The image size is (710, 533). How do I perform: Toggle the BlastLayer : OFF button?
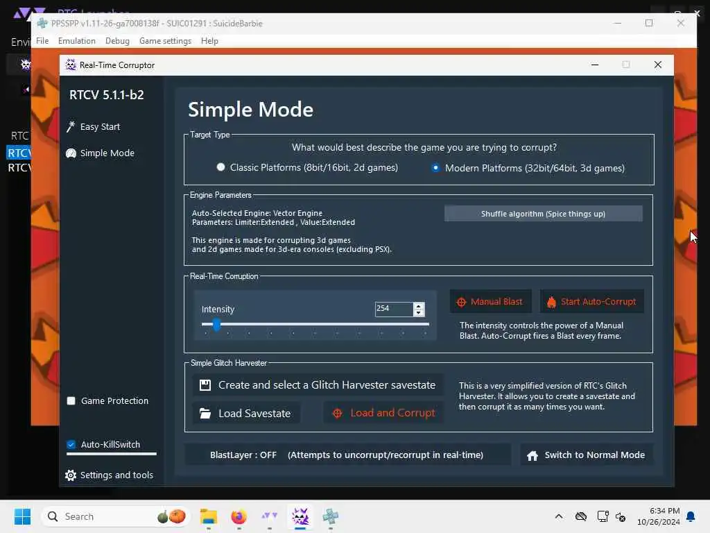[347, 455]
